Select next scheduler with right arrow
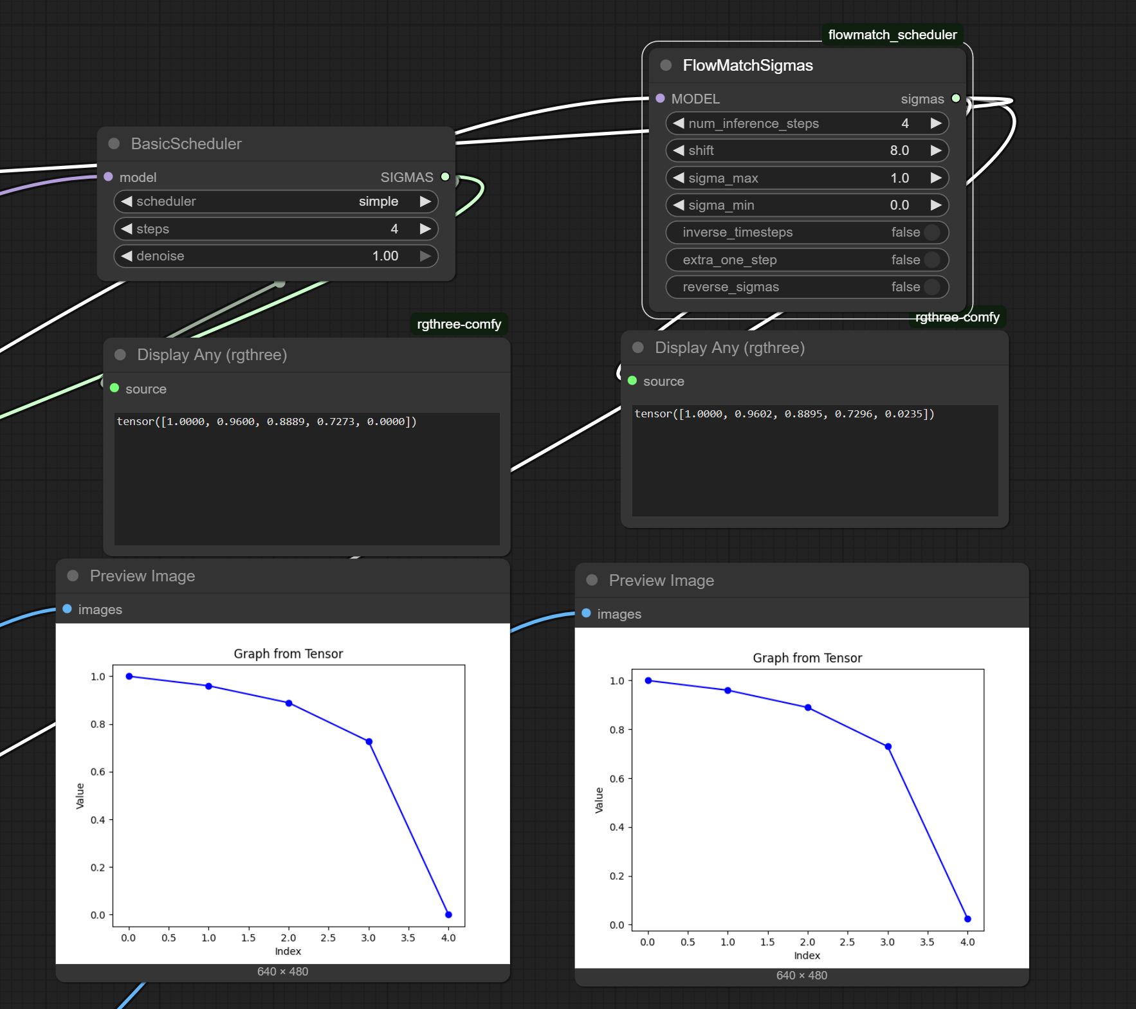This screenshot has width=1136, height=1009. [425, 201]
